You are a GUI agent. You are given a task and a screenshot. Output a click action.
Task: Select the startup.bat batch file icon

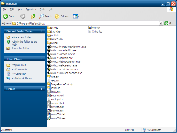[49, 111]
